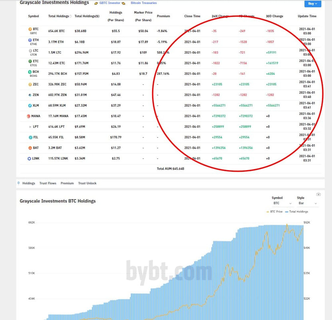
Task: Sort by the Symbol column header
Action: pyautogui.click(x=34, y=16)
